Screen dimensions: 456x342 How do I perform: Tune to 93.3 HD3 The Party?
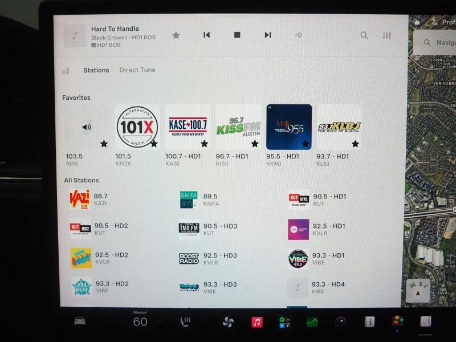[x=208, y=287]
